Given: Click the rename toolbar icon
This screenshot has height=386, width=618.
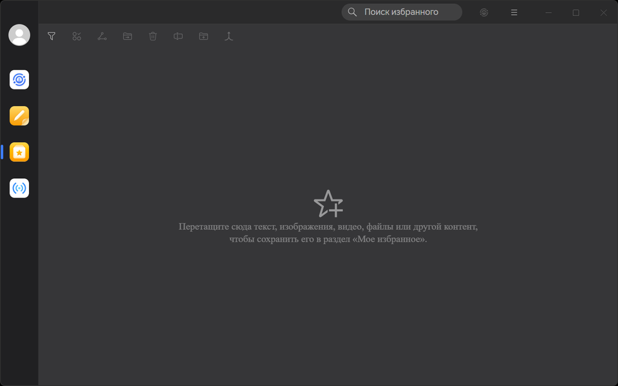Looking at the screenshot, I should pos(178,36).
